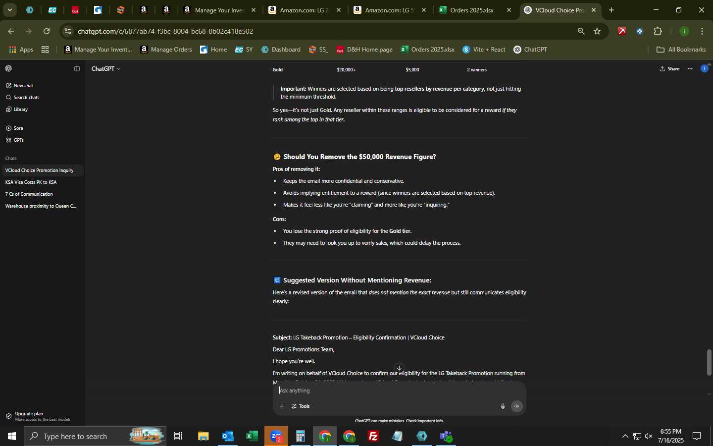Open the tab search dropdown arrow
The height and width of the screenshot is (446, 713).
[x=9, y=10]
